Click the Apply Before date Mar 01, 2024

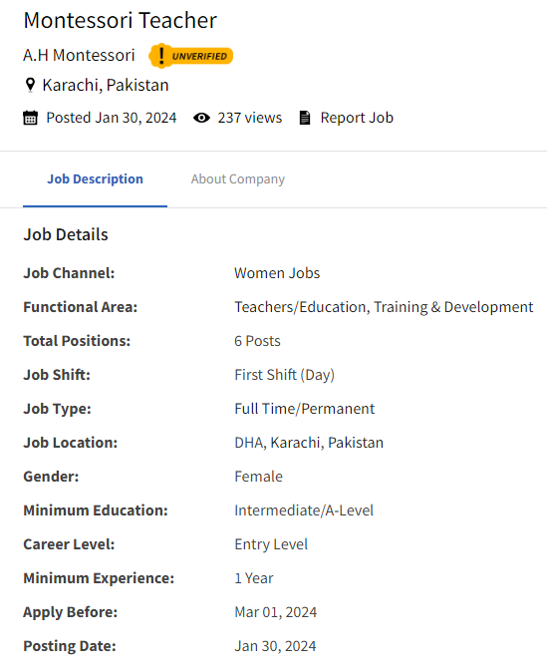click(x=276, y=612)
